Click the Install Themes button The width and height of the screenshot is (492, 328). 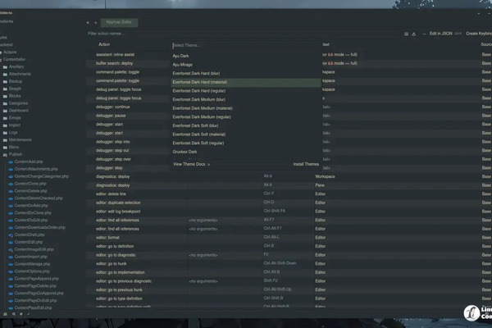click(x=306, y=164)
